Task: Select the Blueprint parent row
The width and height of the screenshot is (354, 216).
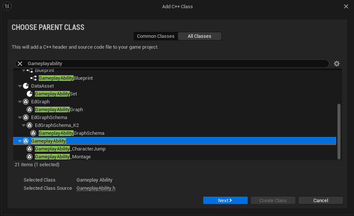Action: tap(175, 70)
